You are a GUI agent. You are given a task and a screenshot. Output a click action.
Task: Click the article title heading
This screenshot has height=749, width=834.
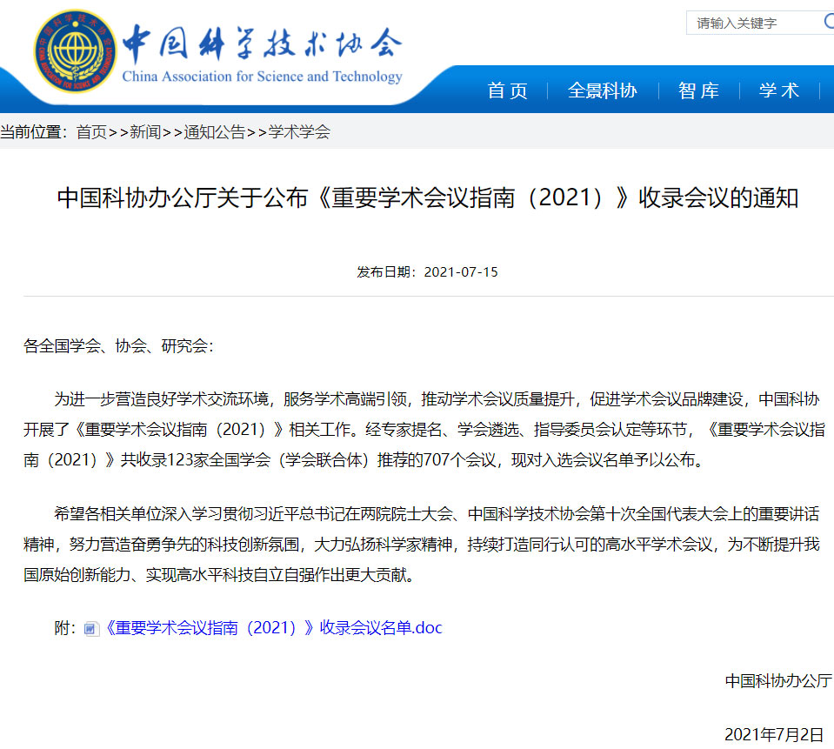click(x=427, y=198)
